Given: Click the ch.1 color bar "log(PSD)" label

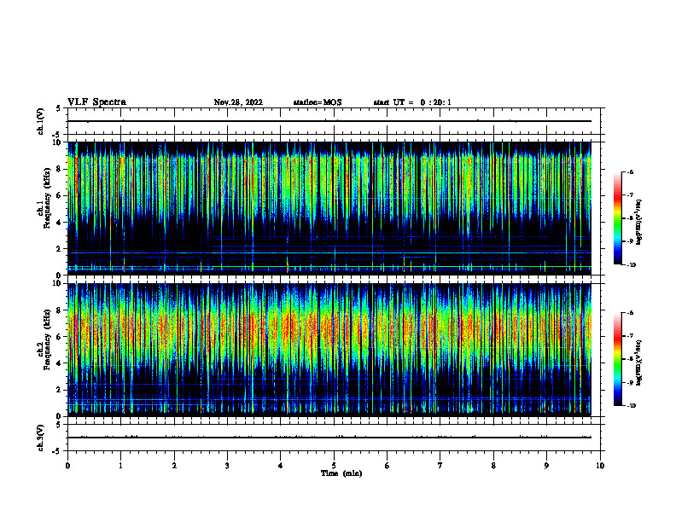Looking at the screenshot, I should click(x=639, y=222).
